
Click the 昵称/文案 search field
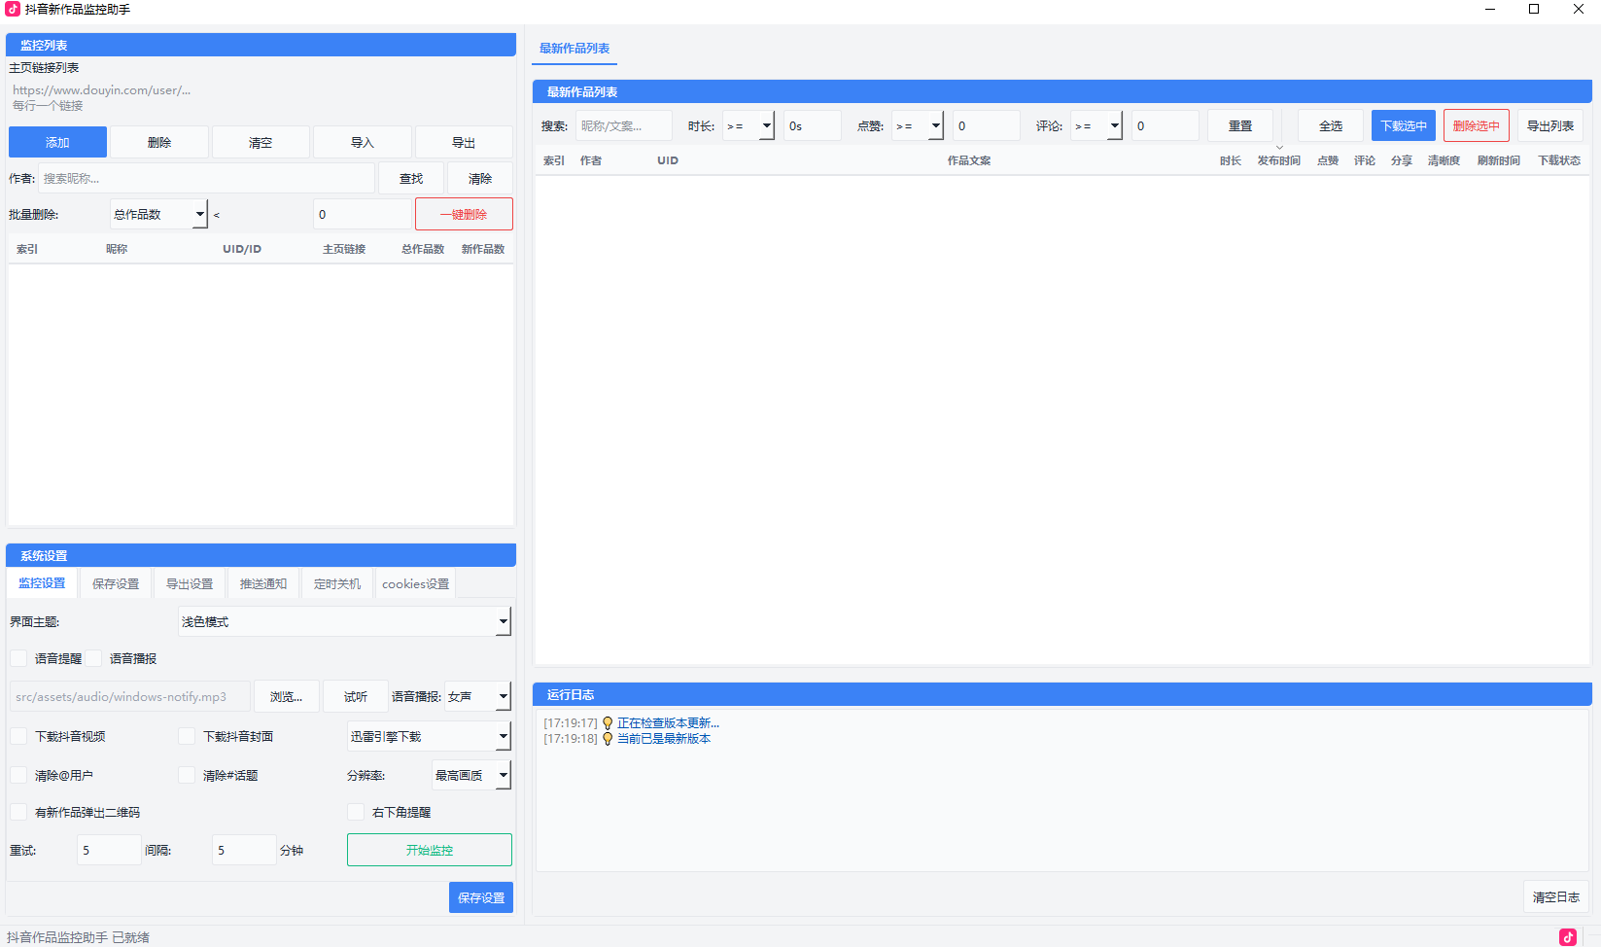pos(624,125)
